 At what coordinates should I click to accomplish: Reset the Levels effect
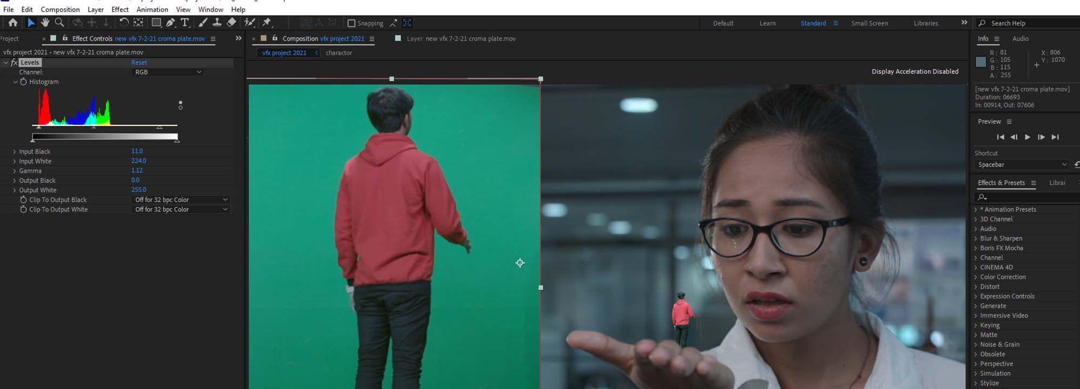click(x=139, y=63)
